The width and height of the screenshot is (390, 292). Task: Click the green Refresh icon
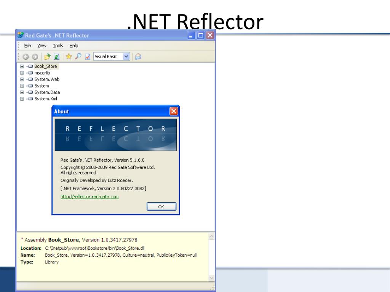(x=56, y=57)
